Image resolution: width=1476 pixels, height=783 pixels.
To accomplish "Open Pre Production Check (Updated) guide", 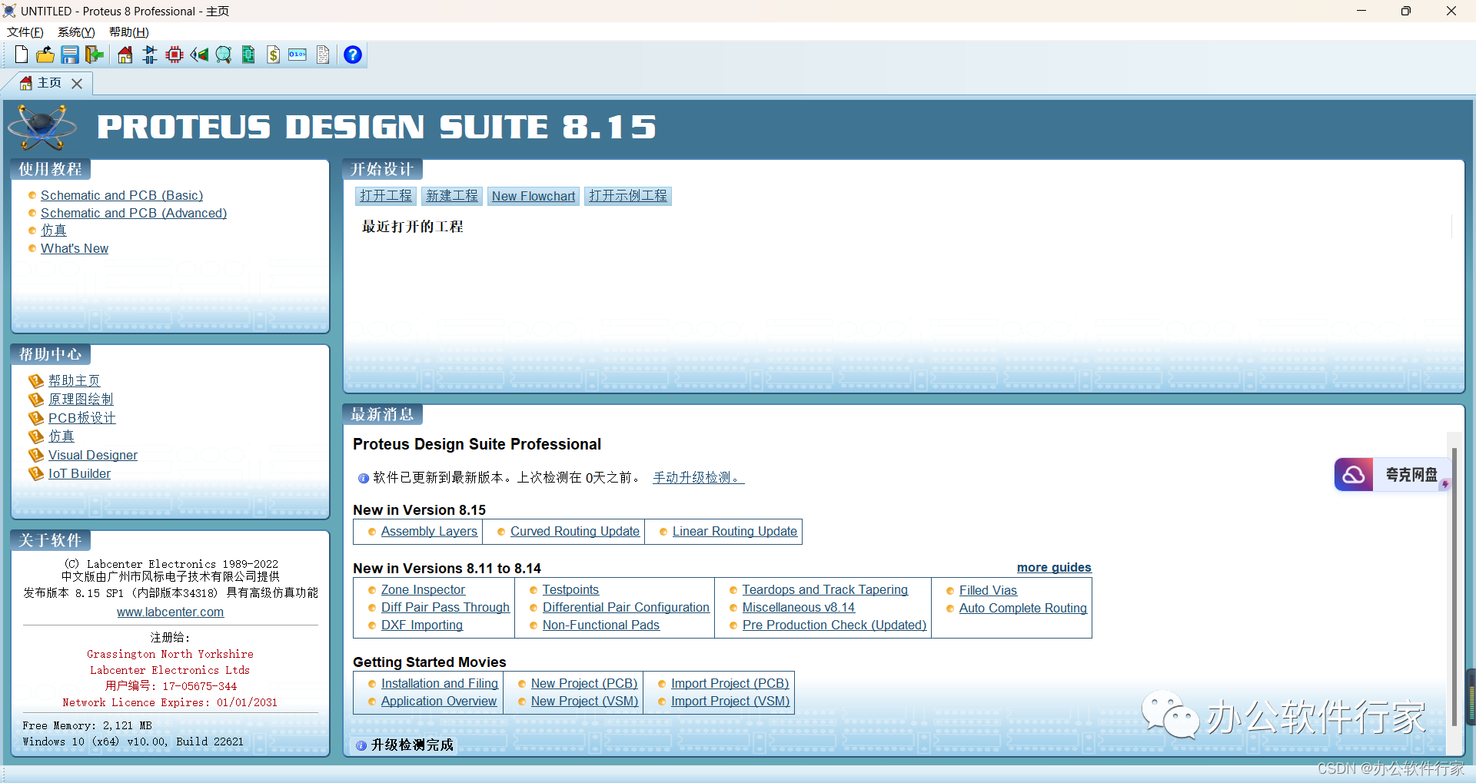I will pos(834,625).
